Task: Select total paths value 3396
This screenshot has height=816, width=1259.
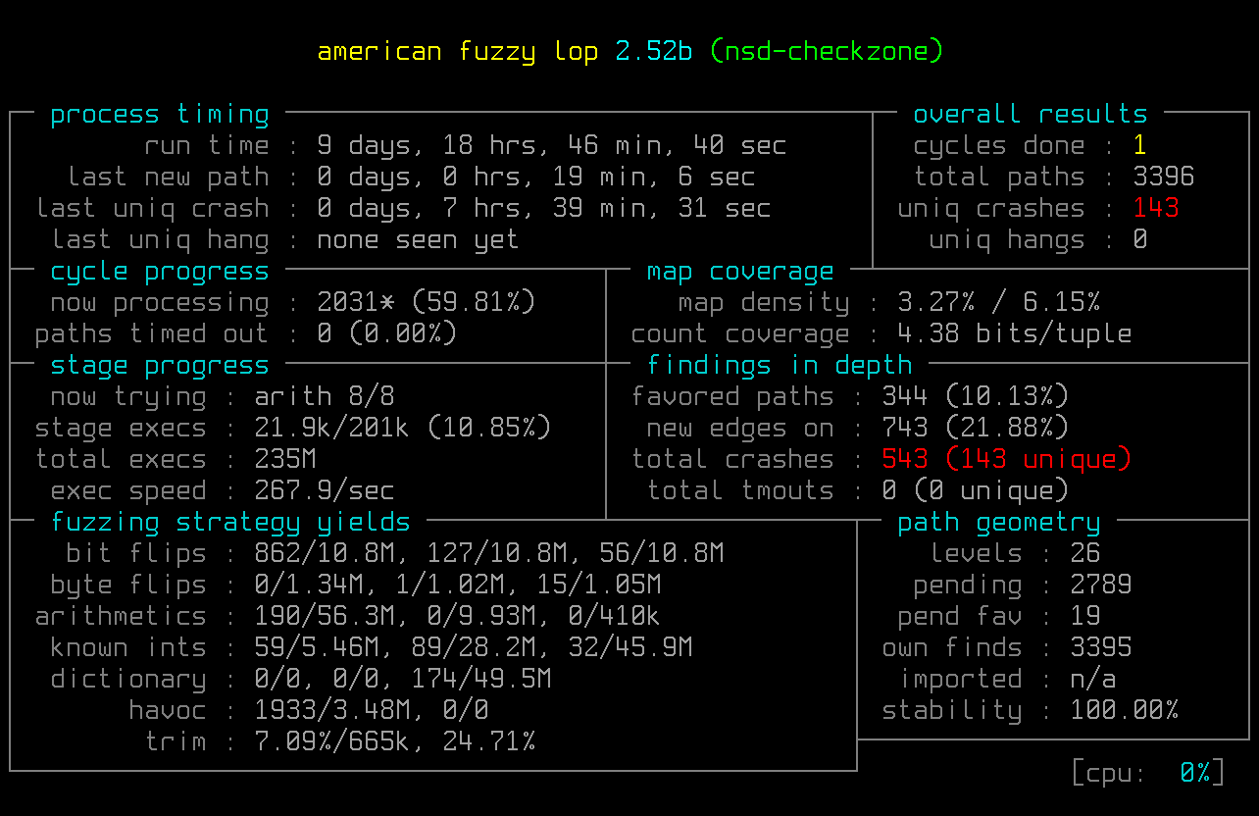Action: coord(1164,178)
